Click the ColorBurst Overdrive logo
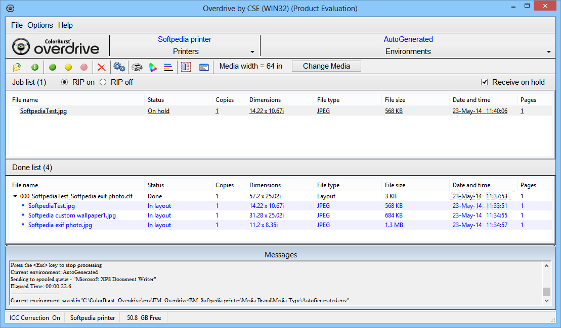Viewport: 561px width, 328px height. [x=56, y=46]
